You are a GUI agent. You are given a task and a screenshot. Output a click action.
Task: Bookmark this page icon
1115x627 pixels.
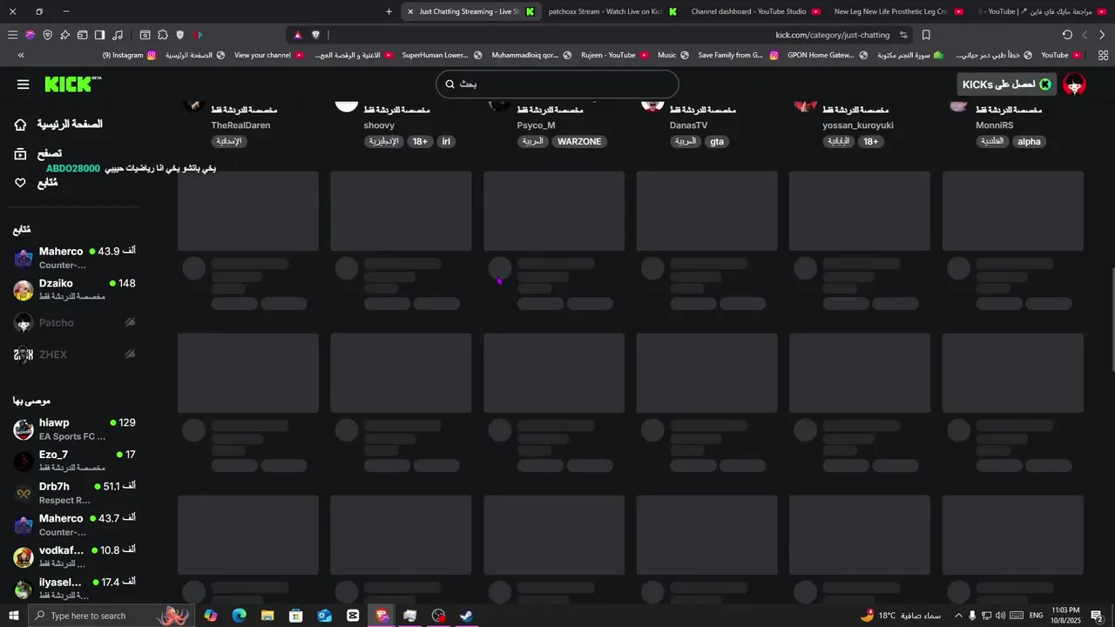pos(926,35)
